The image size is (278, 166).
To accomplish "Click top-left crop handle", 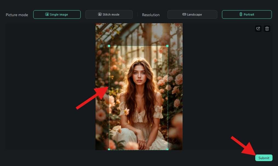I will (109, 46).
